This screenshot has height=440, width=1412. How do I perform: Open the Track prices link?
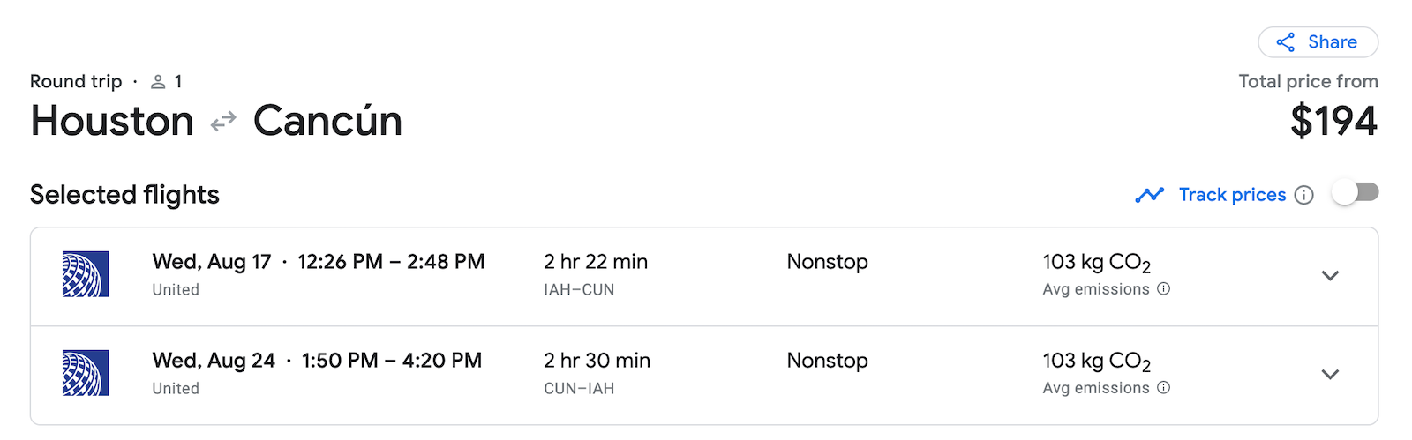coord(1232,195)
